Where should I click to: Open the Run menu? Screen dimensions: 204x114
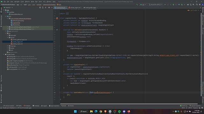(x=36, y=2)
